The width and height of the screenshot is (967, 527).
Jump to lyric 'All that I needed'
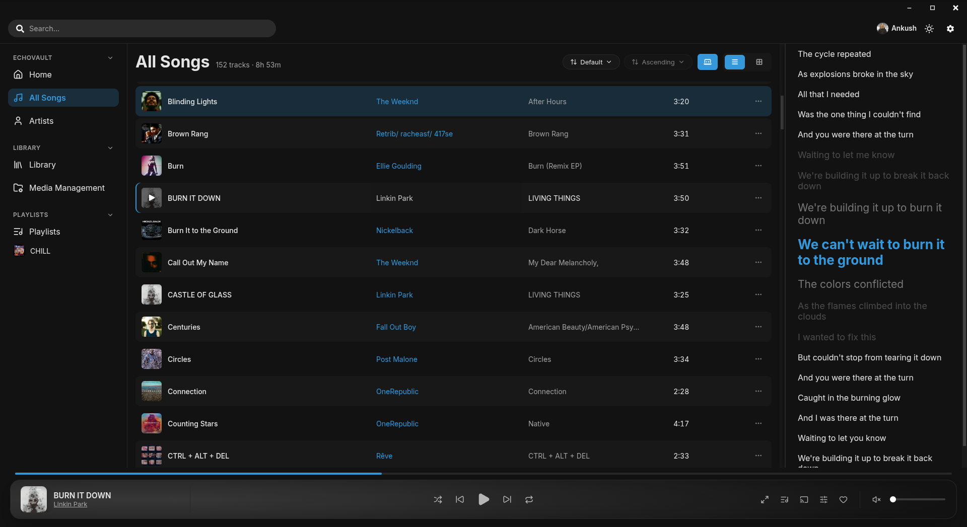(x=828, y=94)
